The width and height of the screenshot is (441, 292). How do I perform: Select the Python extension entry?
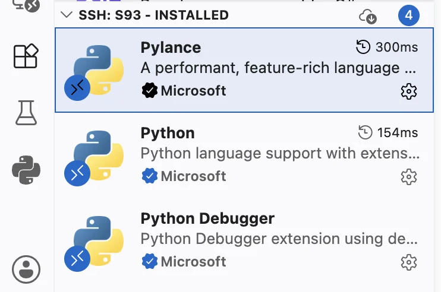244,155
